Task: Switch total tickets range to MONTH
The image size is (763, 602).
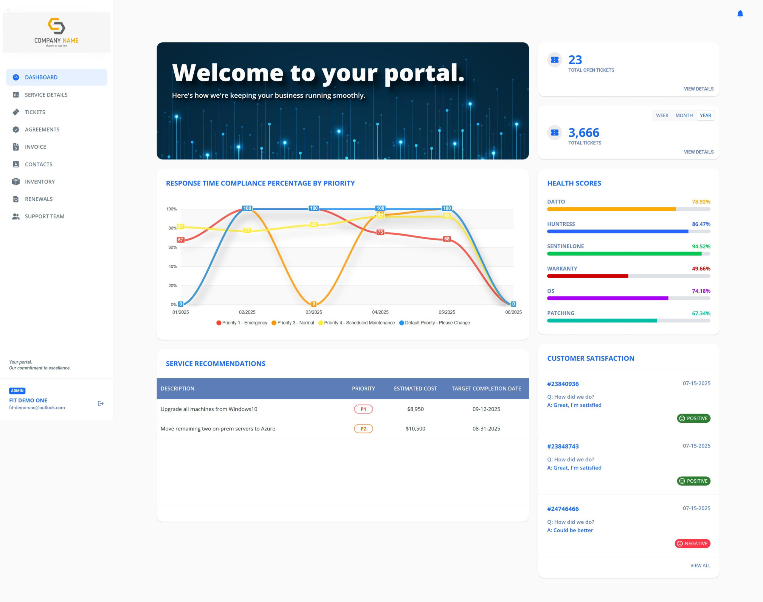Action: (x=684, y=116)
